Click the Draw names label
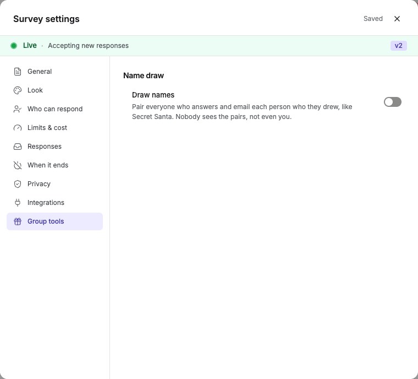Screen dimensions: 418x379 click(153, 95)
